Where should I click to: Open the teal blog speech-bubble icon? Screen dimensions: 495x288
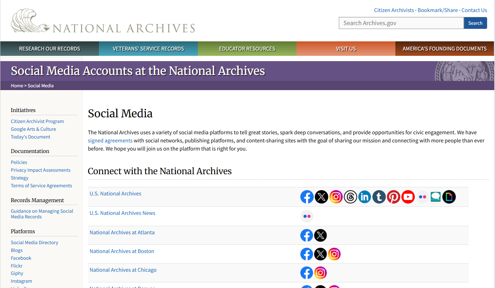[436, 197]
